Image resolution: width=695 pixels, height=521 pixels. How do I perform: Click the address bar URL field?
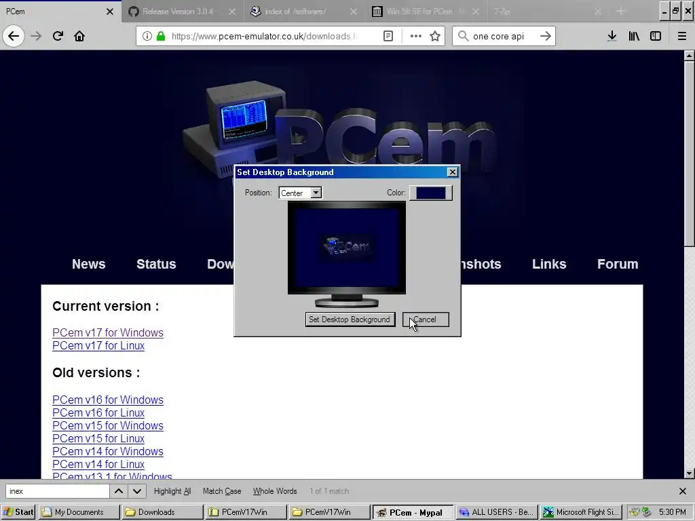[x=264, y=36]
